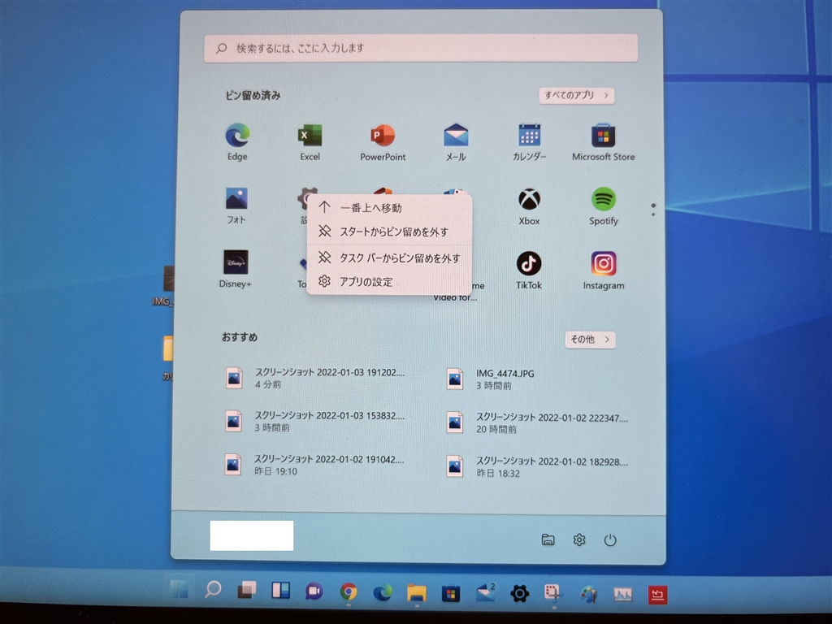The height and width of the screenshot is (624, 832).
Task: Open the Mail taskbar icon with badge
Action: [486, 592]
